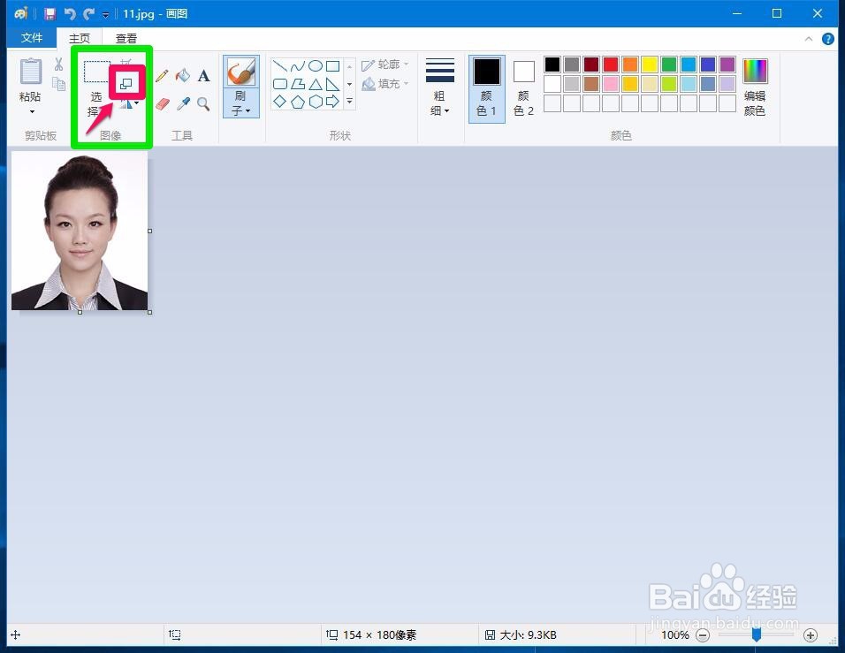Open the 粘贴 paste dropdown arrow

[x=32, y=111]
